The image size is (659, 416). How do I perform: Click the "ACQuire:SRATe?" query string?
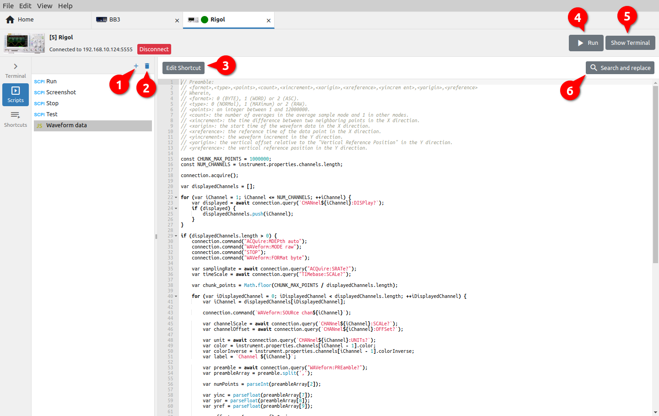tap(329, 269)
